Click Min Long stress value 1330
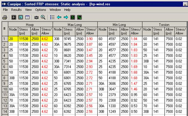This screenshot has height=116, width=188. [112, 106]
